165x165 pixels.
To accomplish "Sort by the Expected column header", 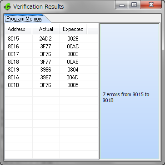I will tap(73, 29).
